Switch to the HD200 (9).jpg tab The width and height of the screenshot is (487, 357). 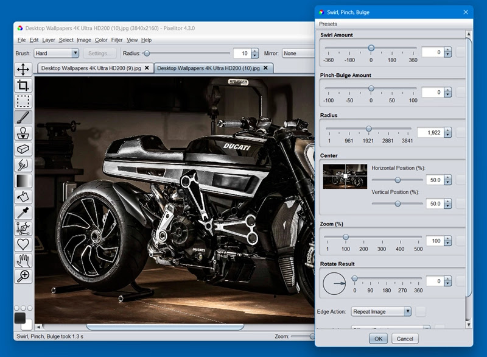pos(91,68)
